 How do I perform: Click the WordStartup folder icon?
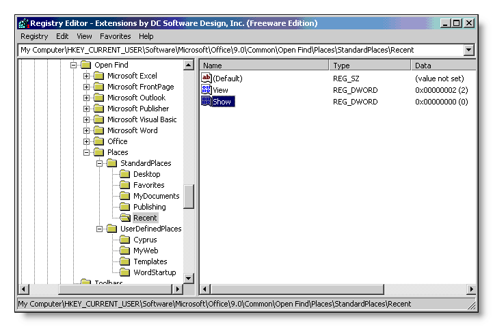pos(125,272)
